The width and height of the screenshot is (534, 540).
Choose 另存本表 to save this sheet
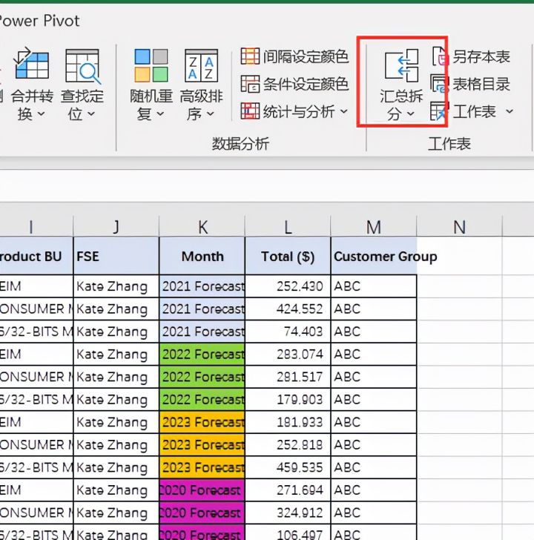coord(481,57)
